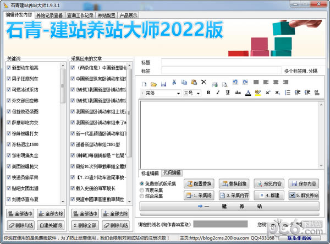330x244 pixels.
Task: Click the Delete X icon in editor toolbar
Action: coord(203,83)
